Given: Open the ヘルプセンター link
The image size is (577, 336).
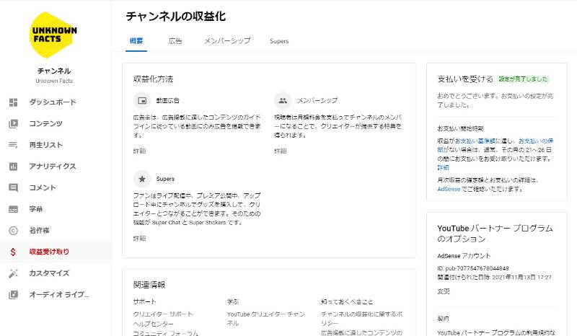Looking at the screenshot, I should 153,324.
